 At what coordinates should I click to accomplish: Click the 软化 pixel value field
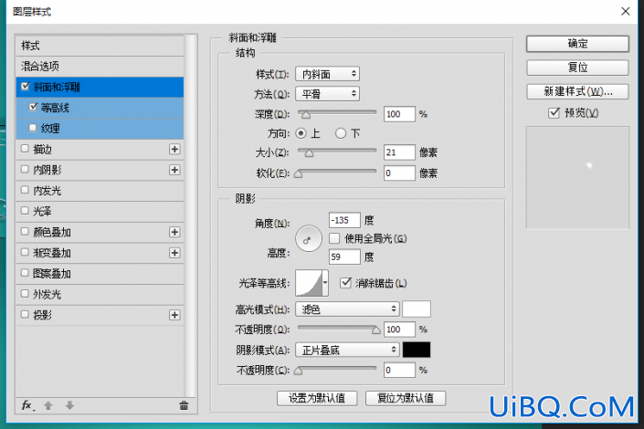coord(399,173)
